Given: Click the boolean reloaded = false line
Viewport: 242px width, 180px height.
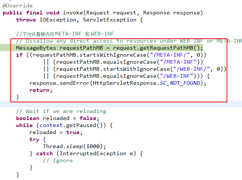Looking at the screenshot, I should (58, 118).
